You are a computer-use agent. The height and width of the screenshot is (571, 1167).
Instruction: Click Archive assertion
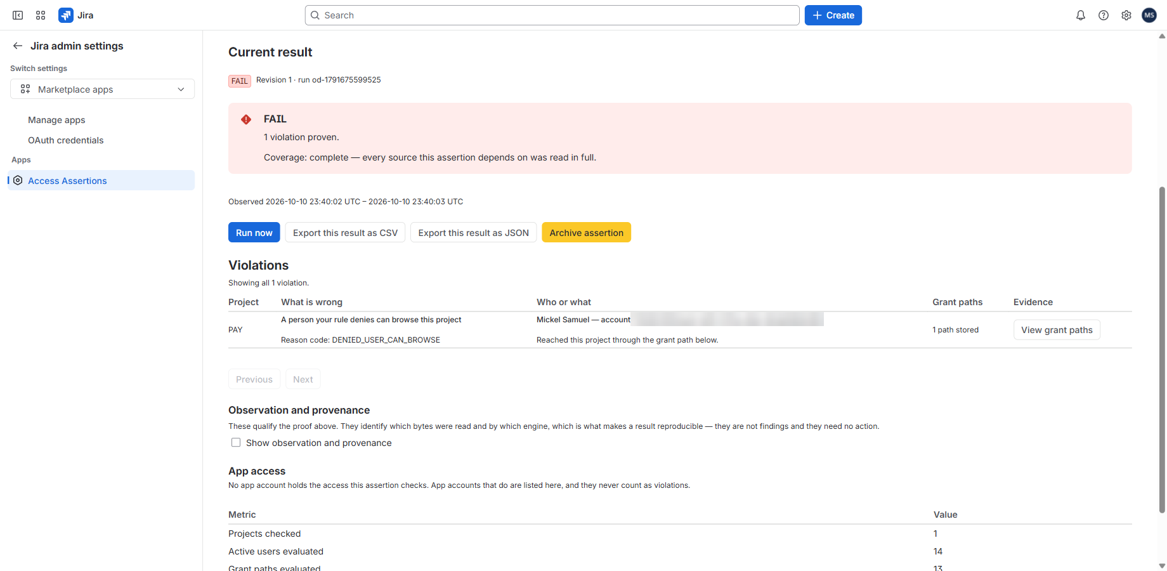(586, 232)
